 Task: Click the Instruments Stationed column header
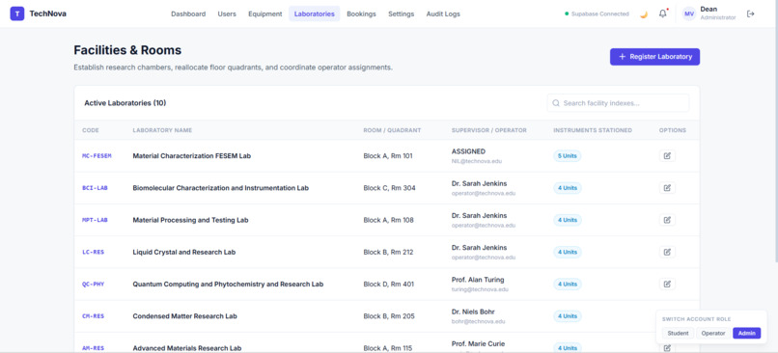(593, 130)
